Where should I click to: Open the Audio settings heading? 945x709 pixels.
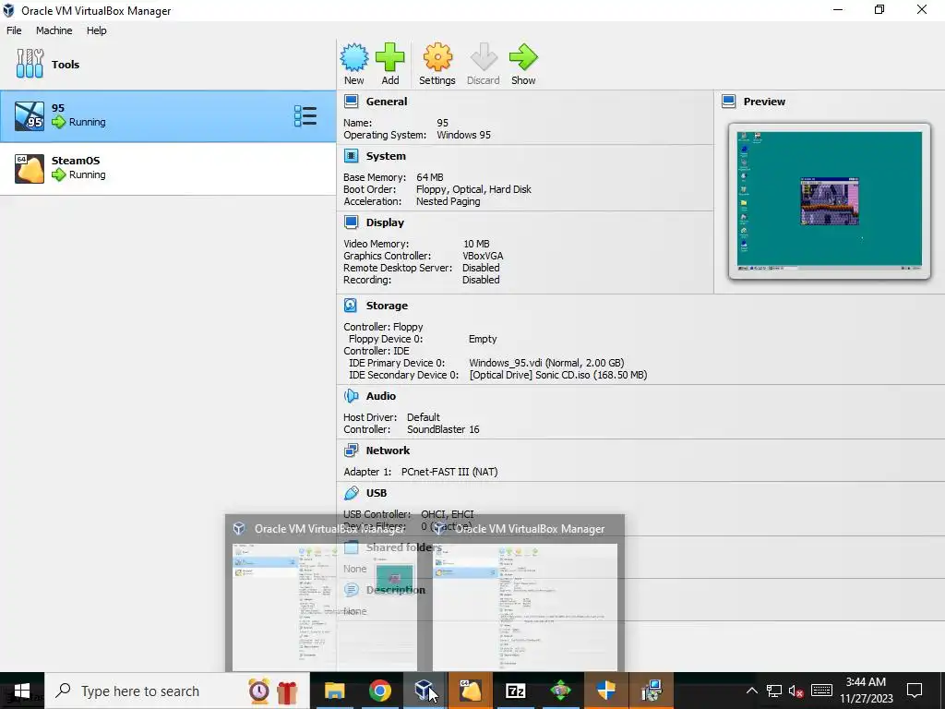point(381,395)
